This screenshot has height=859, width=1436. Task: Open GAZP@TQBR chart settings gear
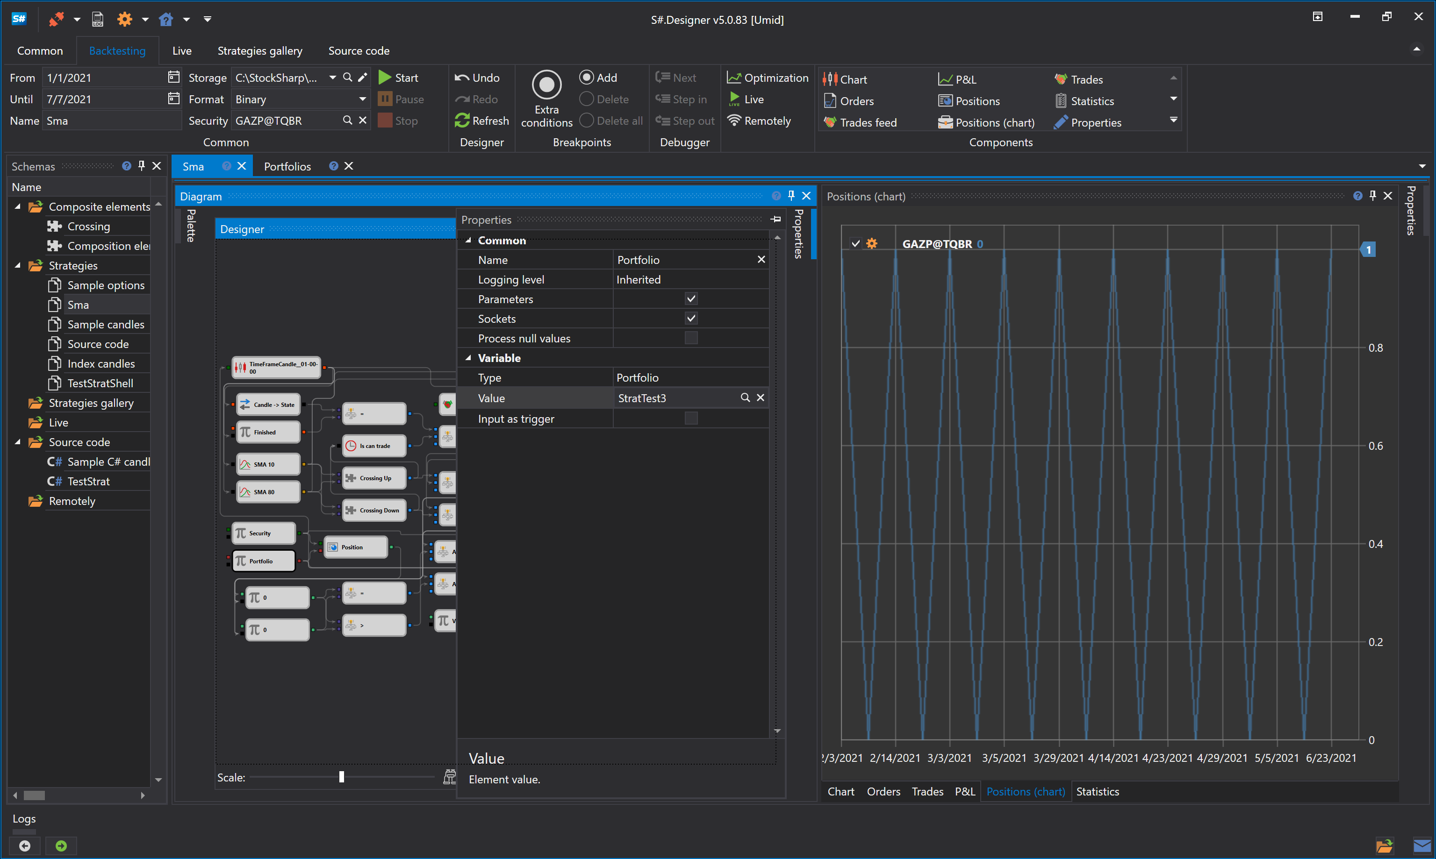coord(871,244)
